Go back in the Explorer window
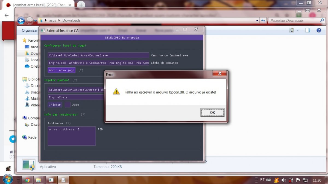This screenshot has height=184, width=328. click(21, 20)
